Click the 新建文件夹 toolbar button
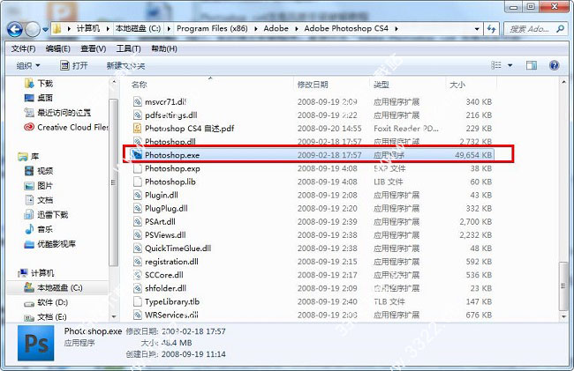 (x=125, y=66)
